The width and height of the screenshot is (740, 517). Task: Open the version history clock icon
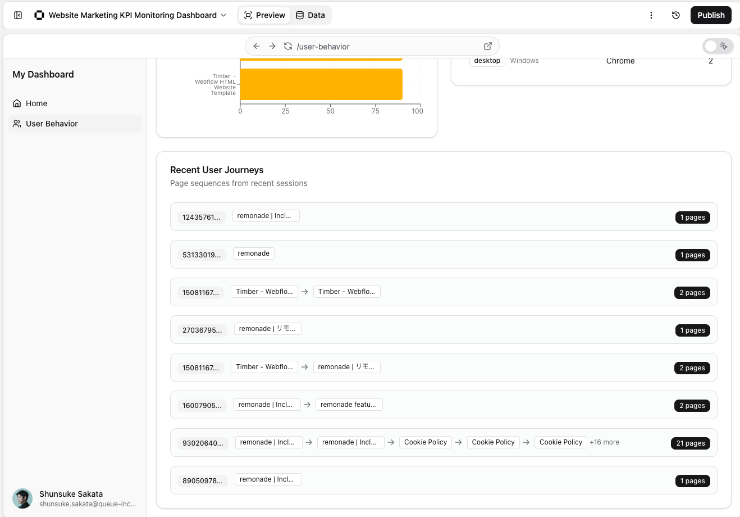tap(676, 15)
